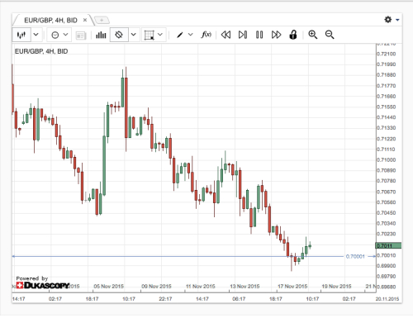The image size is (413, 318).
Task: Open settings gear menu
Action: click(x=388, y=20)
